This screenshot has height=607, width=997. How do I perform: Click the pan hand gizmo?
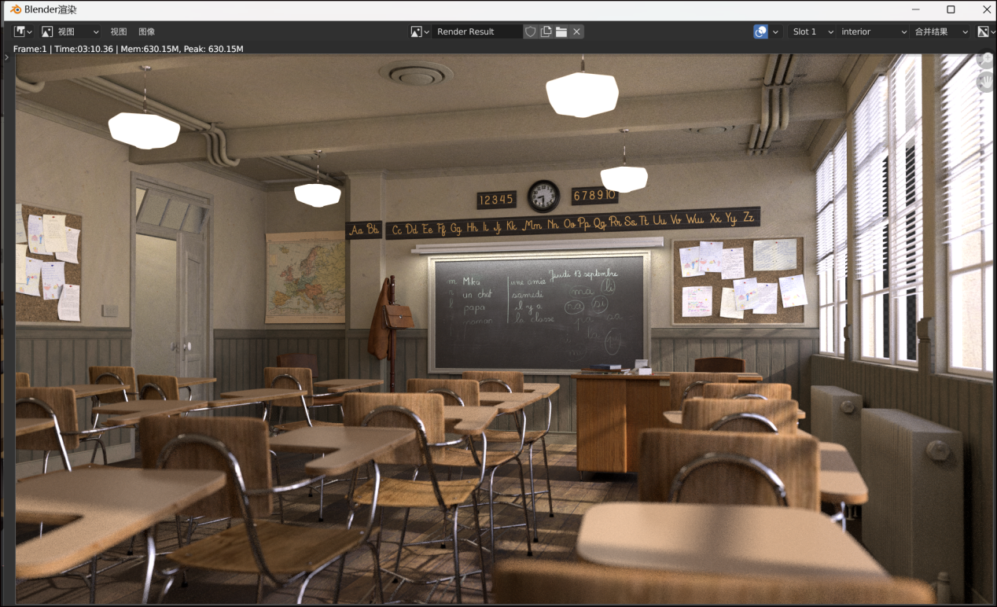pyautogui.click(x=986, y=81)
